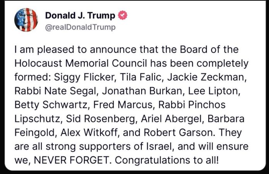Click the red verified badge icon
Viewport: 269px width, 174px height.
pyautogui.click(x=123, y=16)
